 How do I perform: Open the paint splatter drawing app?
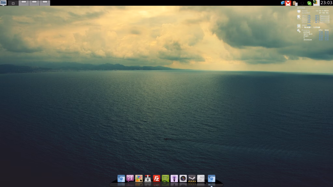pyautogui.click(x=139, y=179)
